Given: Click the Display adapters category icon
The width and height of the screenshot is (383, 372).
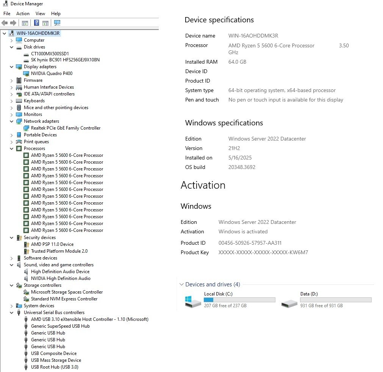Looking at the screenshot, I should tap(19, 67).
